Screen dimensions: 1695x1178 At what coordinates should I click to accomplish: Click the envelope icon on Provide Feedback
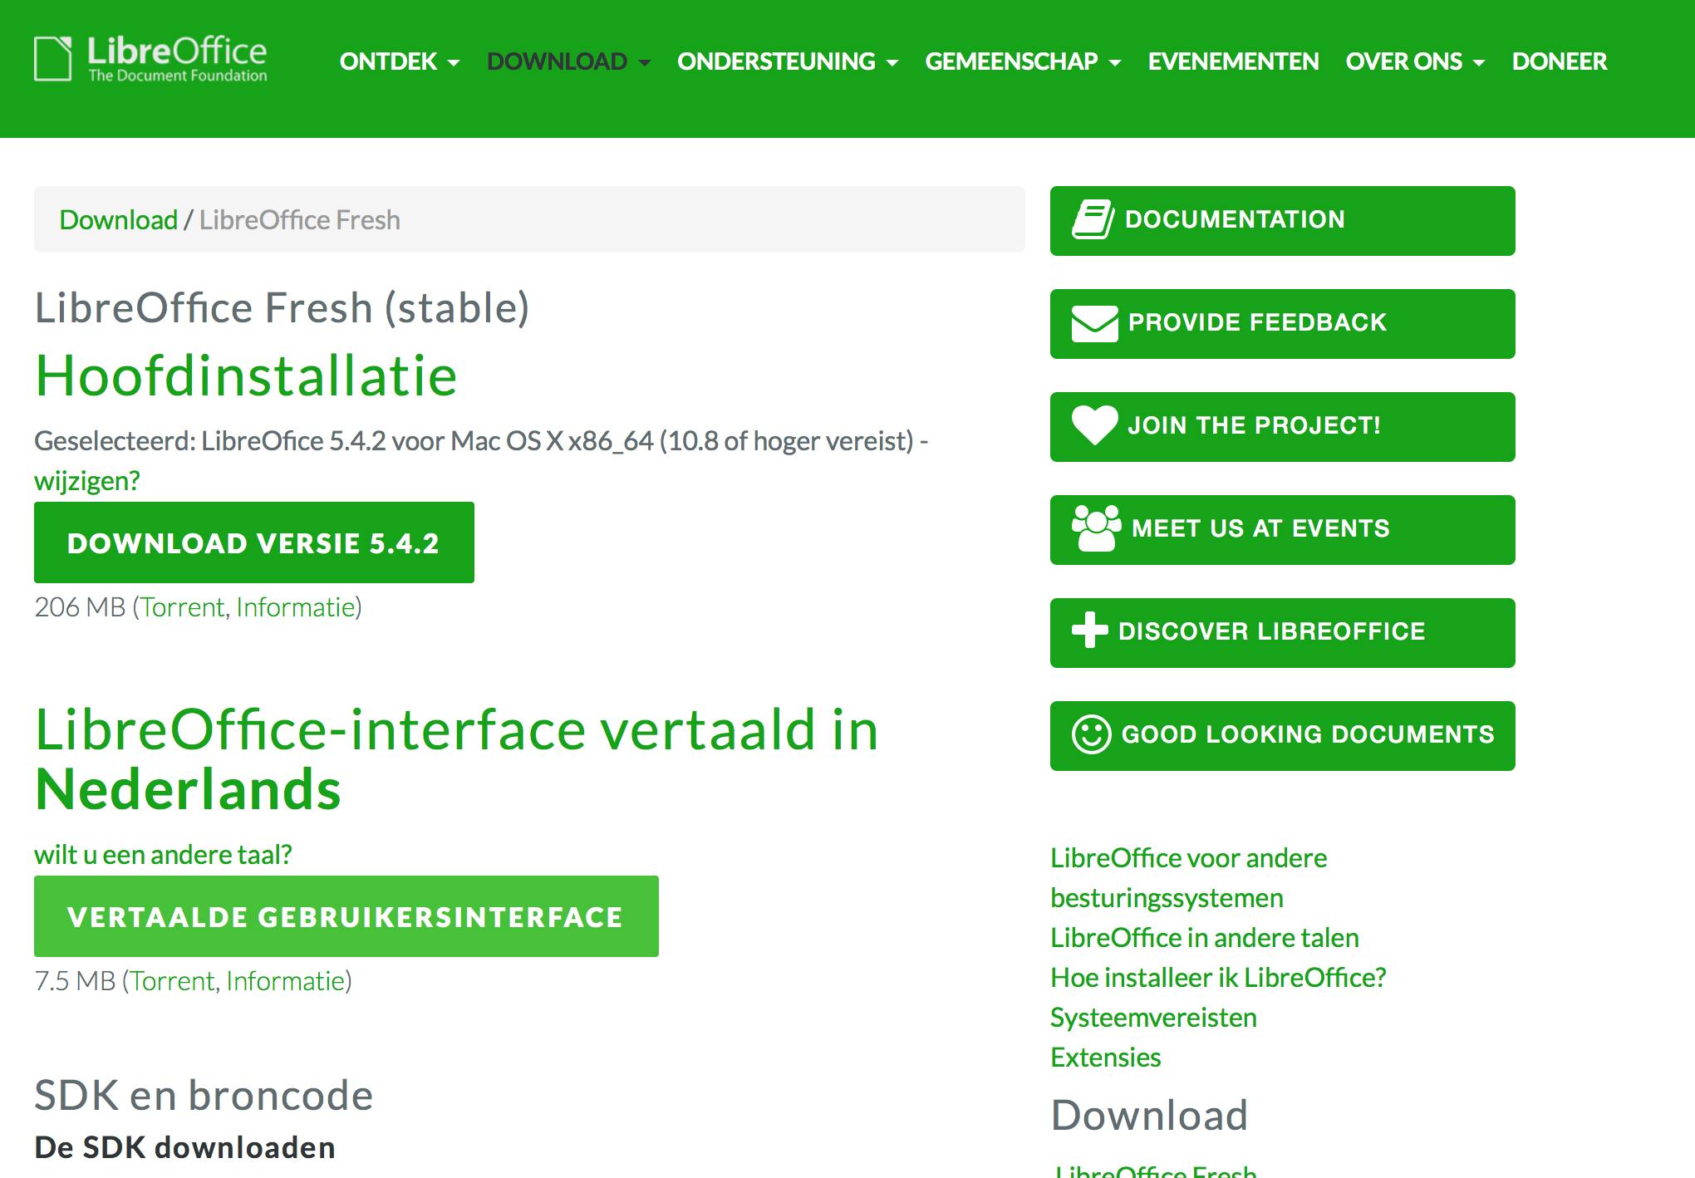[1094, 323]
